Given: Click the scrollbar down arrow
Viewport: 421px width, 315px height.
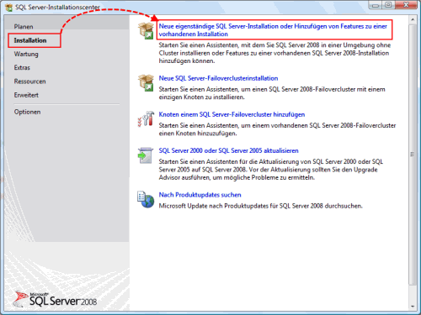Looking at the screenshot, I should coord(413,307).
